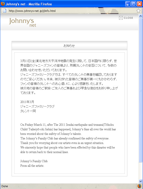Click the vertical scrollbar thumb

pos(140,90)
